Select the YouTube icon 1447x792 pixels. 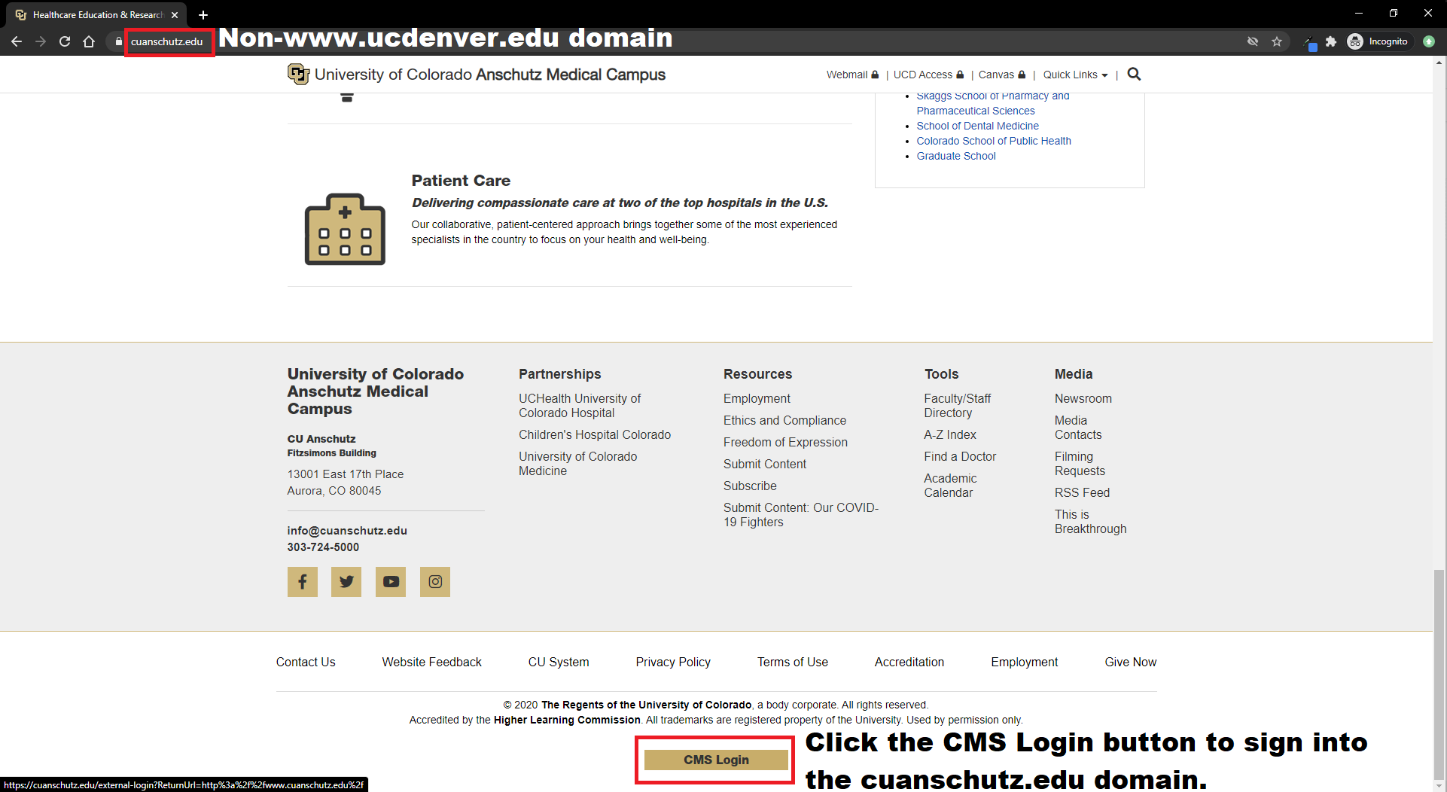pyautogui.click(x=391, y=581)
